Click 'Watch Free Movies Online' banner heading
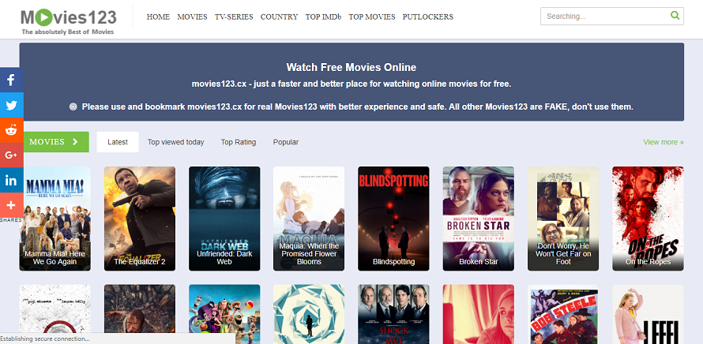Screen dimensions: 703x344 (x=351, y=67)
